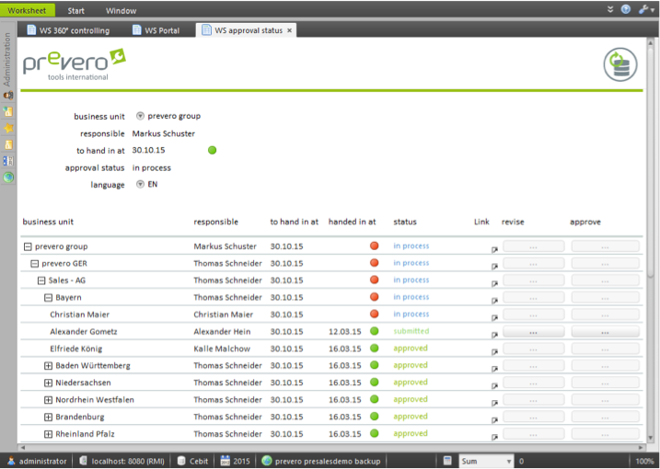This screenshot has height=469, width=660.
Task: Click the Alexander Hein responsible cell
Action: [222, 331]
